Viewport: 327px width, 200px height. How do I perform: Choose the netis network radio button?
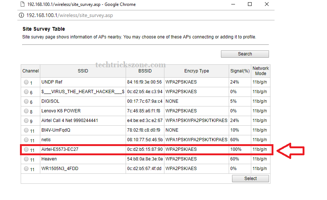point(26,140)
